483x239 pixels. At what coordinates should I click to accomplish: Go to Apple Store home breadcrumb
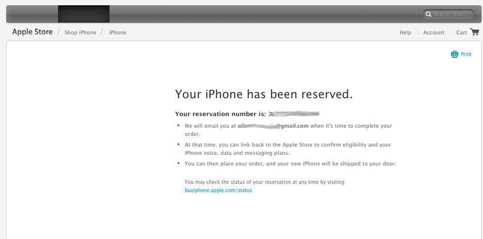[x=32, y=31]
